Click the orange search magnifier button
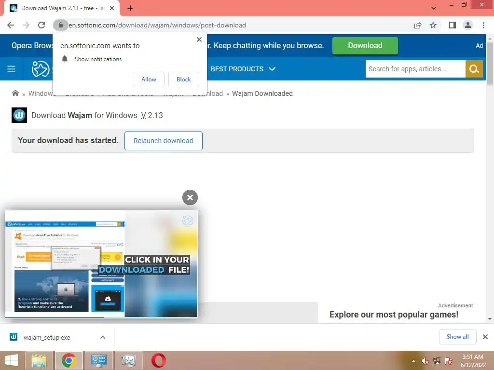The image size is (494, 370). (x=474, y=69)
